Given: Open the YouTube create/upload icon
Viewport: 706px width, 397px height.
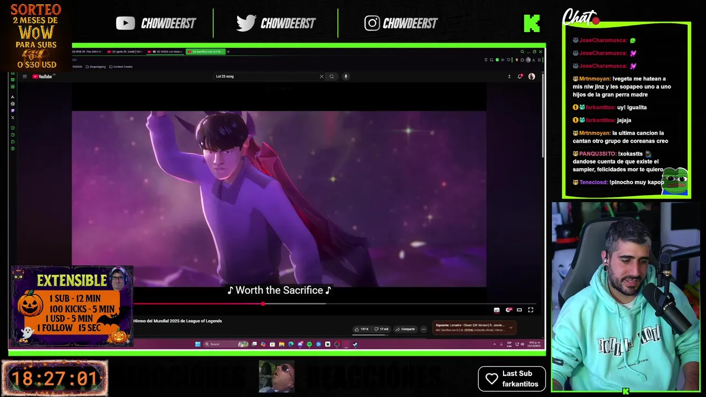Looking at the screenshot, I should (x=509, y=77).
